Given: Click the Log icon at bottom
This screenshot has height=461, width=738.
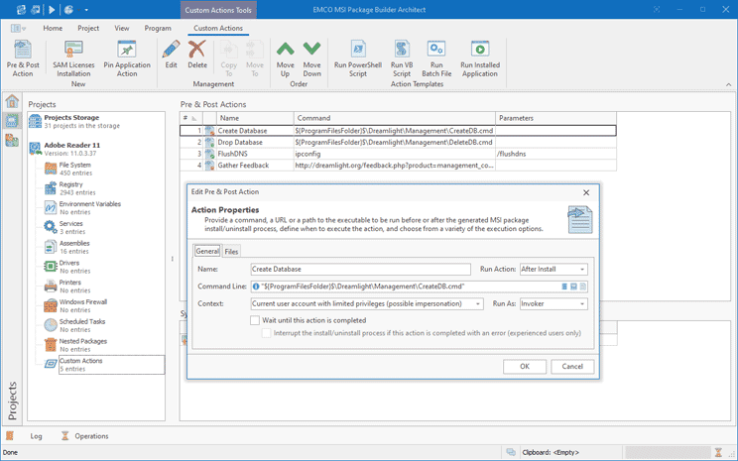Looking at the screenshot, I should pos(10,436).
